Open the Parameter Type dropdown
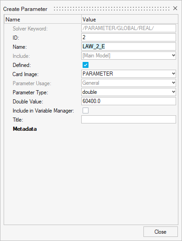 coord(128,92)
